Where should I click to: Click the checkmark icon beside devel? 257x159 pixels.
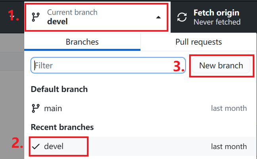coord(36,146)
